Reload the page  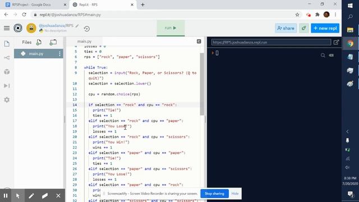[24, 15]
